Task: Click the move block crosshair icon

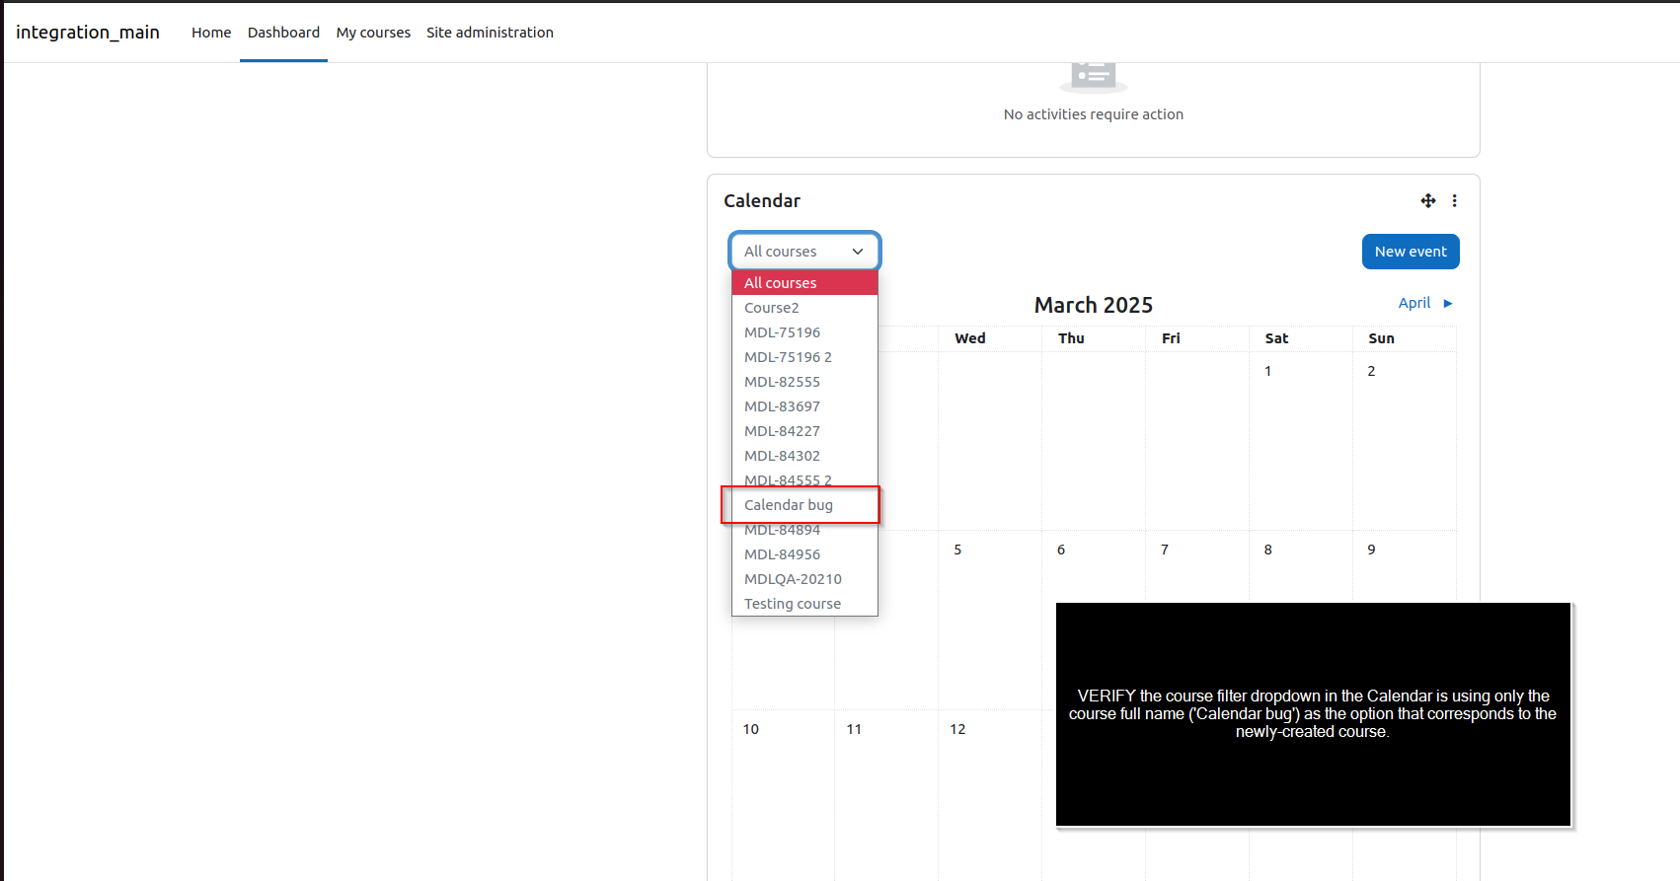Action: [x=1427, y=200]
